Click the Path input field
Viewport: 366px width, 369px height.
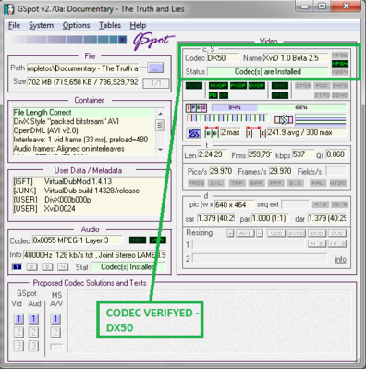tap(82, 68)
